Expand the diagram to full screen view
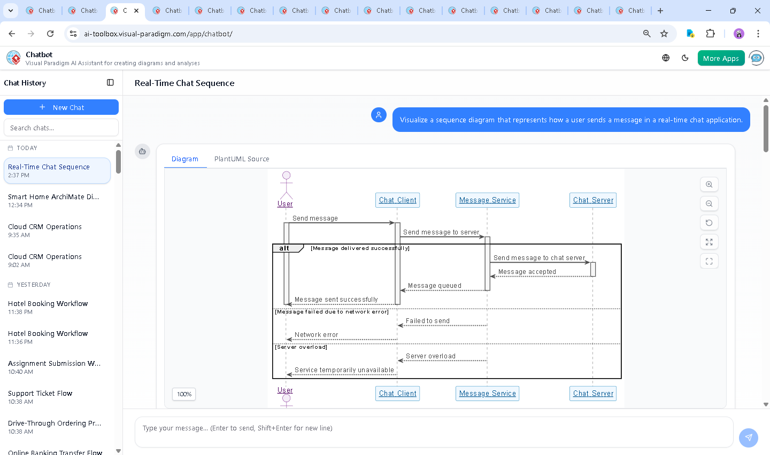770x455 pixels. coord(709,242)
